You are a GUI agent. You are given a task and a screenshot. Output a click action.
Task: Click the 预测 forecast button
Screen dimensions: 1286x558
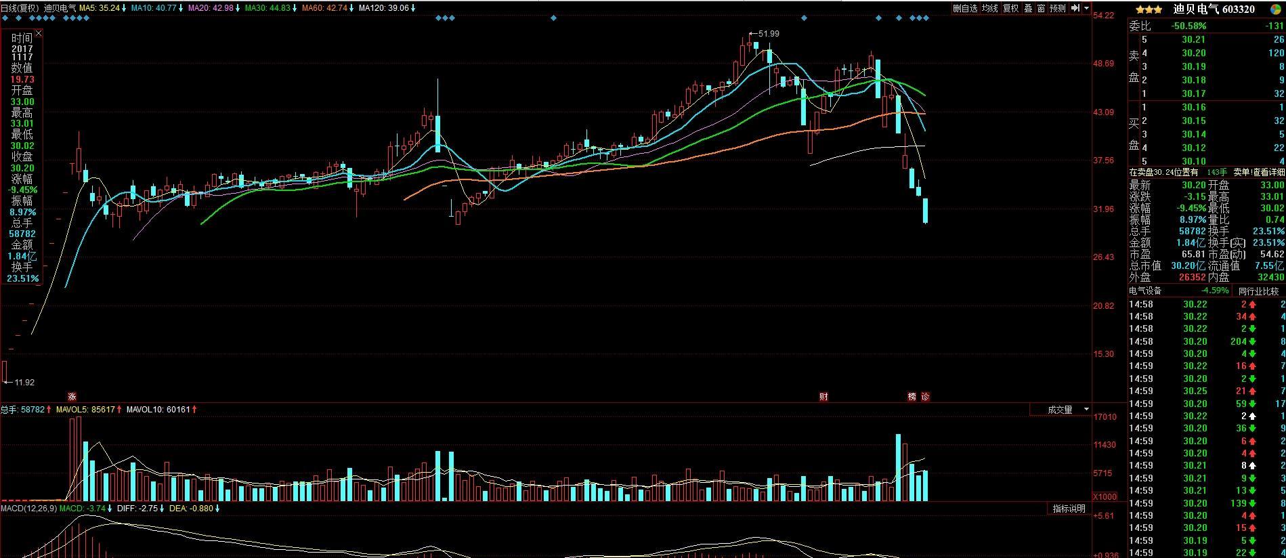coord(1058,8)
